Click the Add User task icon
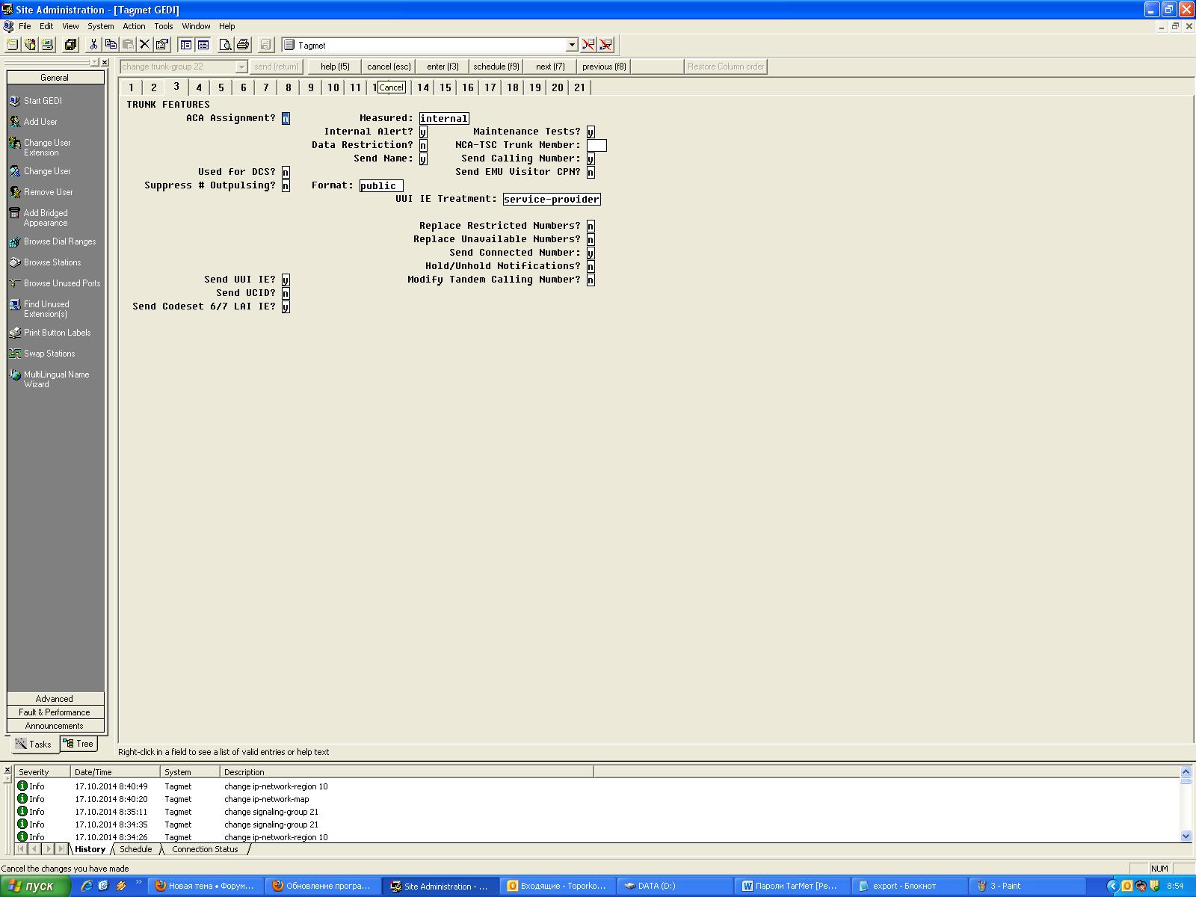The width and height of the screenshot is (1196, 897). [14, 122]
